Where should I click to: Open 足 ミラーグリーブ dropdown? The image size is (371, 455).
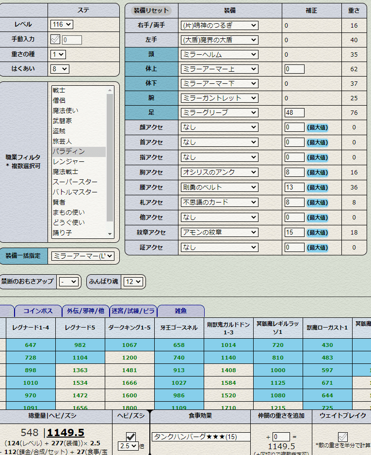coord(219,112)
